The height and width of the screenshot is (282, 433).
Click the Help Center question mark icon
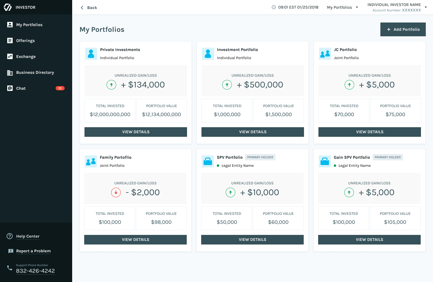click(10, 236)
